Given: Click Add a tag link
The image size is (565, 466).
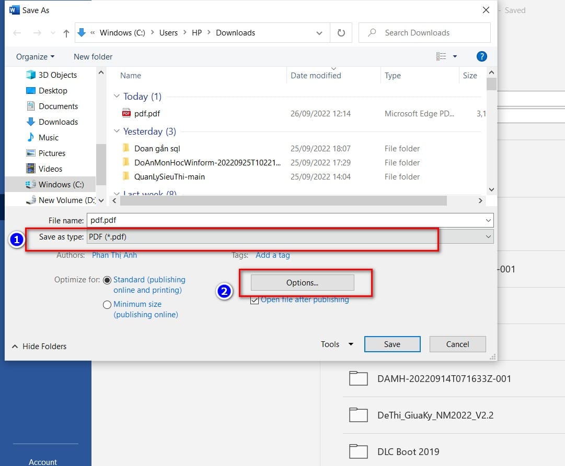Looking at the screenshot, I should point(272,255).
